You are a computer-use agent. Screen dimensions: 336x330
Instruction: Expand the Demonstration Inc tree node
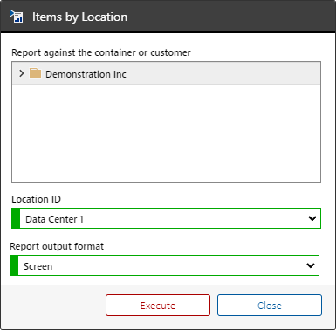[x=21, y=73]
